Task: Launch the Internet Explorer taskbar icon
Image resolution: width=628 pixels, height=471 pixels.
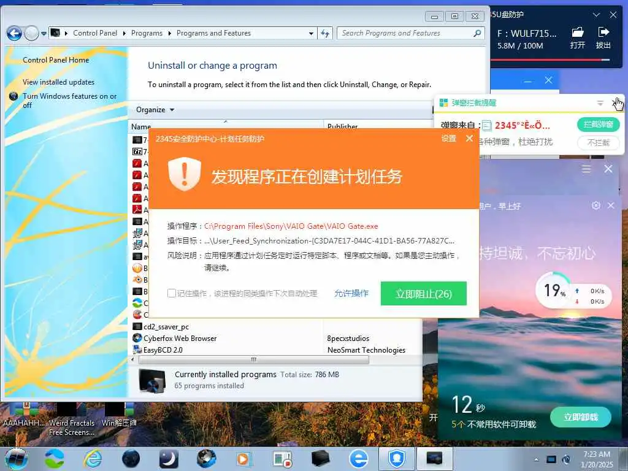Action: (x=93, y=459)
